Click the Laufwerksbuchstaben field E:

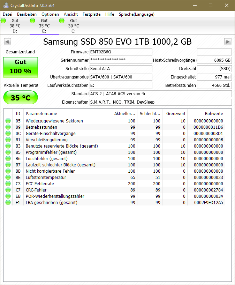click(121, 85)
